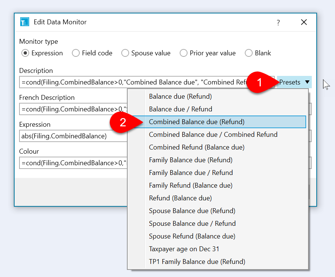Choose preset Balance due (Refund)

point(218,96)
